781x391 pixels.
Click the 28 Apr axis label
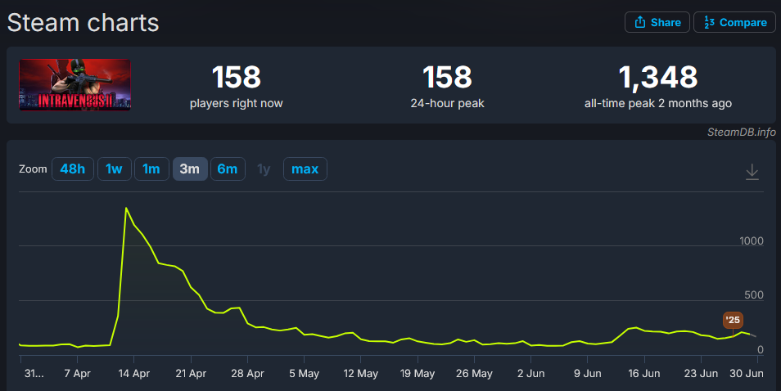[247, 373]
